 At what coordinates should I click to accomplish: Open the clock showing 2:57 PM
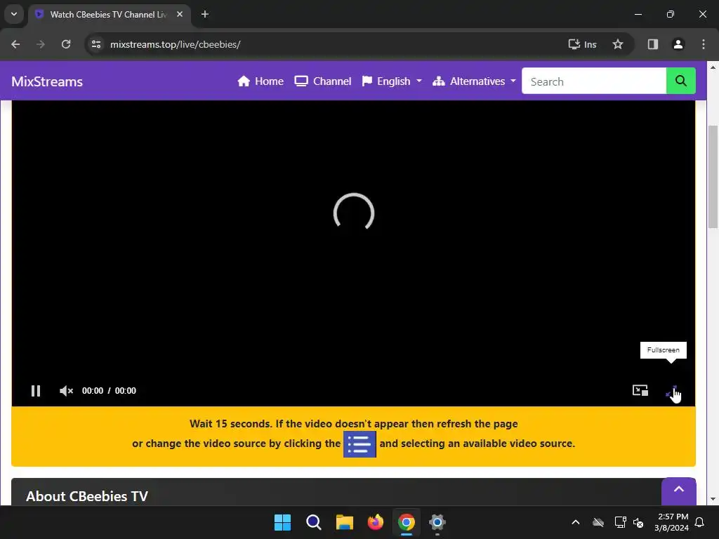coord(672,522)
